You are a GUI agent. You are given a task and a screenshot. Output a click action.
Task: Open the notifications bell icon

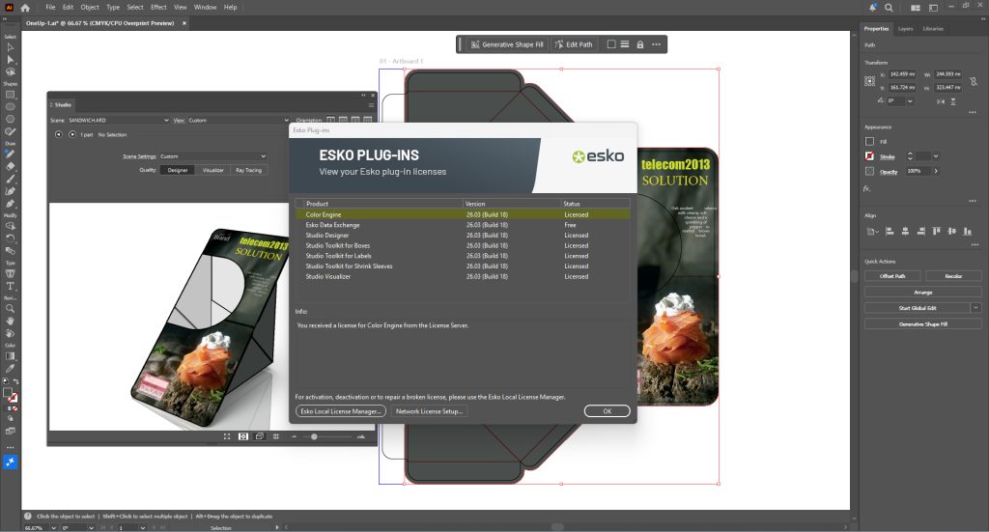[x=872, y=8]
